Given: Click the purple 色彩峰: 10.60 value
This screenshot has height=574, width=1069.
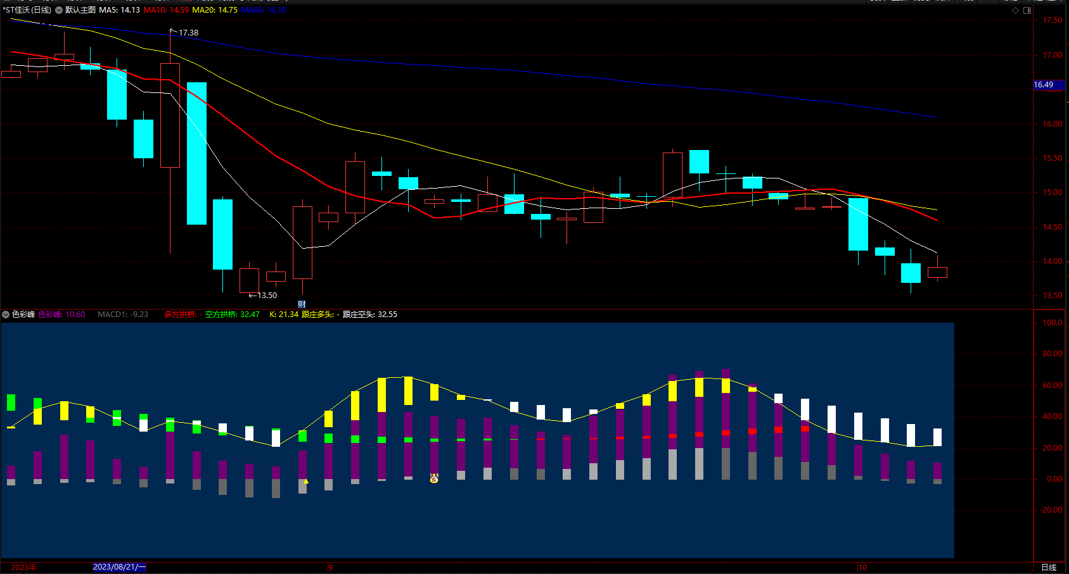Looking at the screenshot, I should (61, 315).
